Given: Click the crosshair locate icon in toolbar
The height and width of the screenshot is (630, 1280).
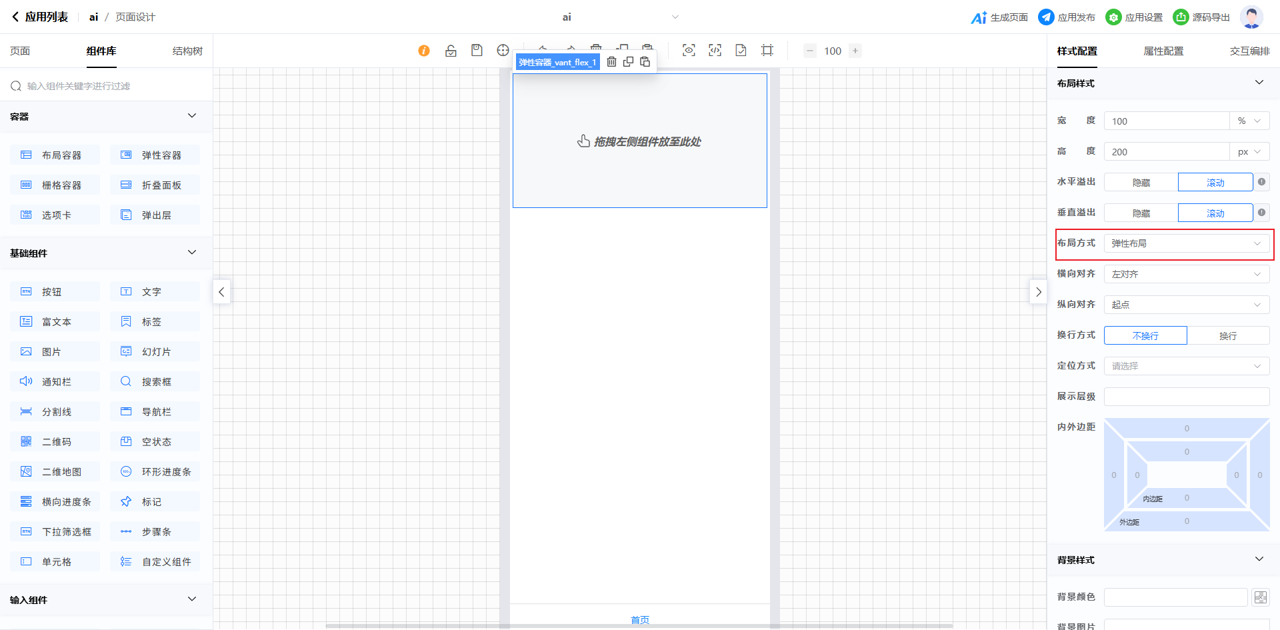Looking at the screenshot, I should pos(503,51).
